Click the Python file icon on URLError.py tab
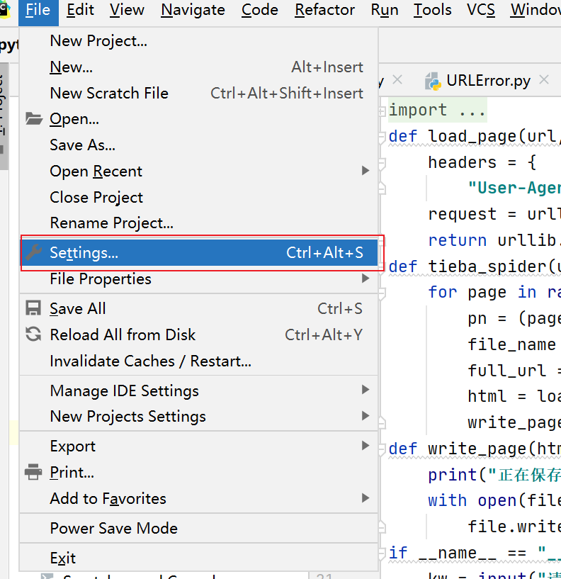The height and width of the screenshot is (579, 561). (433, 81)
